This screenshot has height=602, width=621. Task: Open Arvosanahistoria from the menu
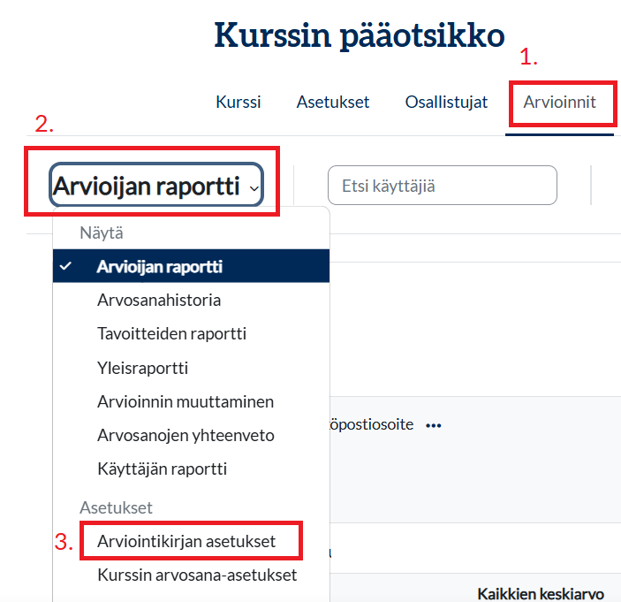pyautogui.click(x=159, y=300)
